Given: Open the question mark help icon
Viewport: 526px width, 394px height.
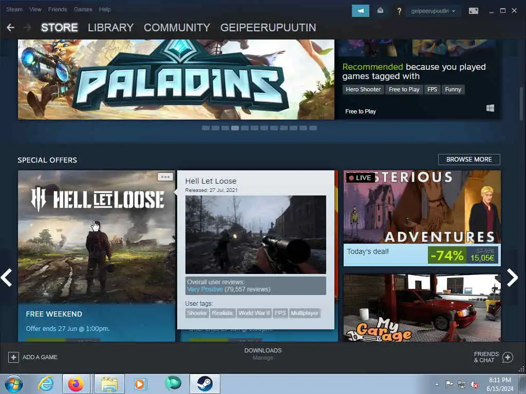Looking at the screenshot, I should [x=399, y=11].
